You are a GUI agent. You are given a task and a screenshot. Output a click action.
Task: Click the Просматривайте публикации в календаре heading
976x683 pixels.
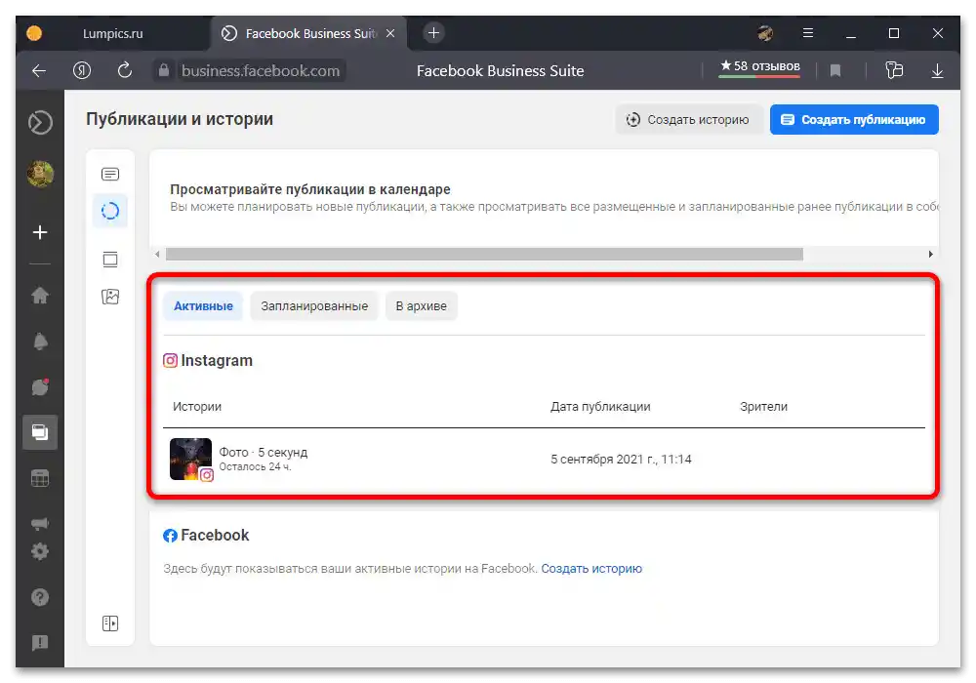point(310,189)
